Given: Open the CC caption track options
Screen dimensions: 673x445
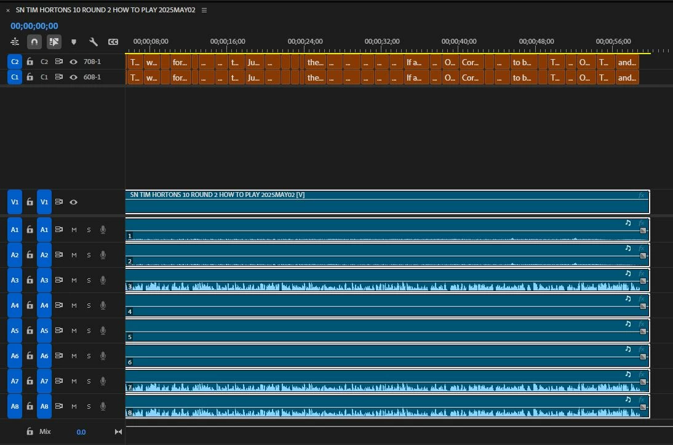Looking at the screenshot, I should point(113,42).
